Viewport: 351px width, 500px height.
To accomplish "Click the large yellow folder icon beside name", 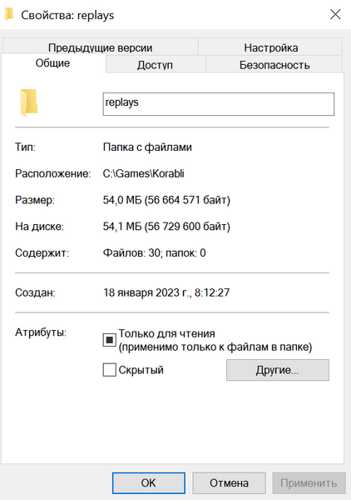I will [29, 102].
